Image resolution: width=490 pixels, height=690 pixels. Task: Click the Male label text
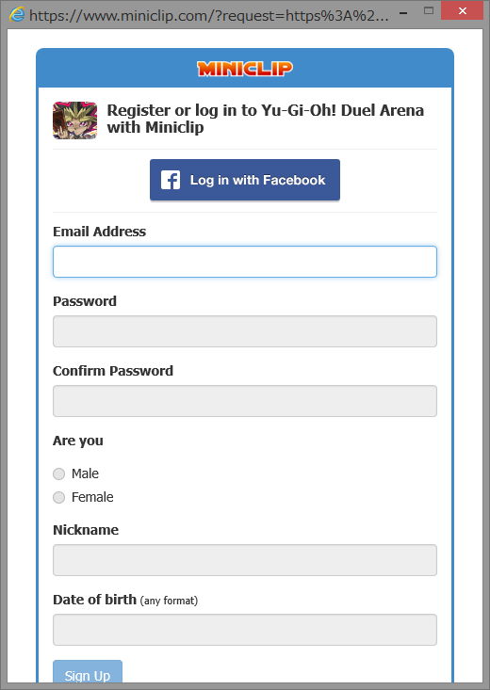point(85,473)
